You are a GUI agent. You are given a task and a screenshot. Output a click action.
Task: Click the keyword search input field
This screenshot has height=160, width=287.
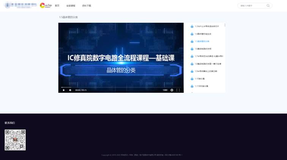click(252, 6)
